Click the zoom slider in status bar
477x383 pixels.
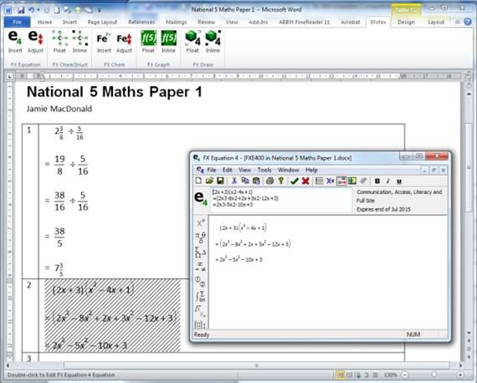pos(433,375)
